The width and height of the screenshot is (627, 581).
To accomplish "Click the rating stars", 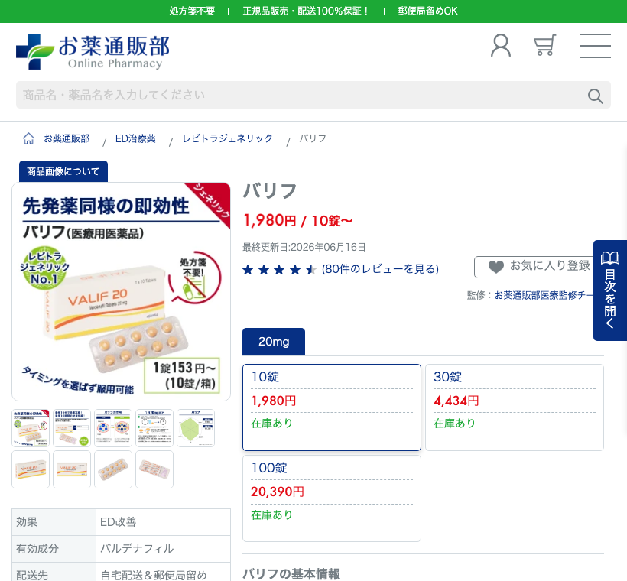I will 280,270.
